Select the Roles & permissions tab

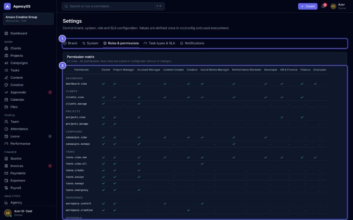tap(121, 43)
